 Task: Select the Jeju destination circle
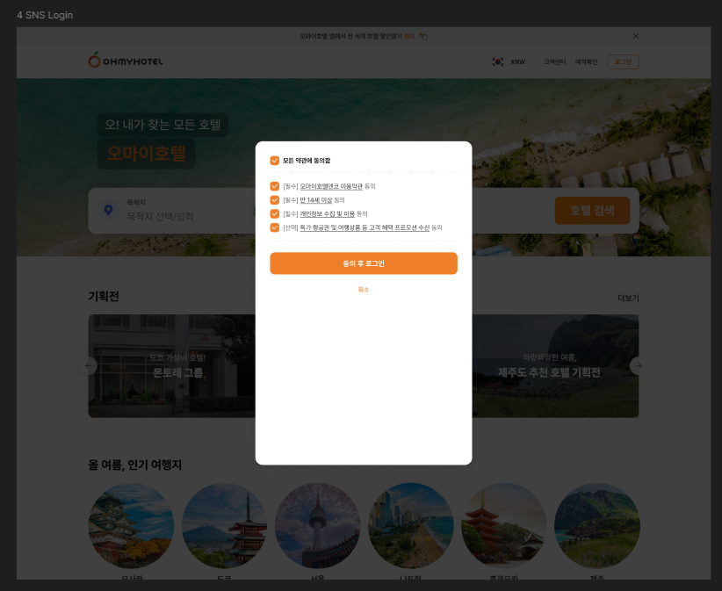pos(596,525)
